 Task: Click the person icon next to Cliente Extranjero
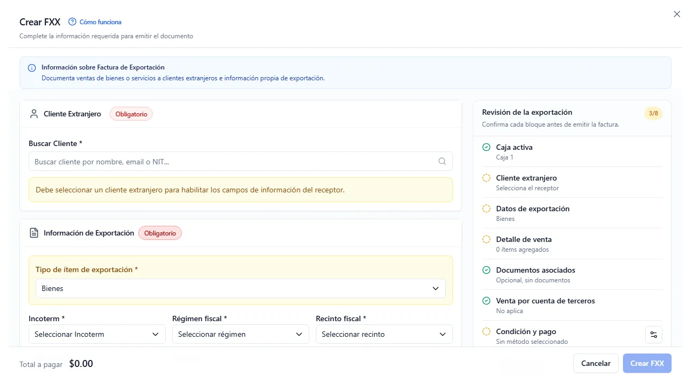tap(34, 114)
